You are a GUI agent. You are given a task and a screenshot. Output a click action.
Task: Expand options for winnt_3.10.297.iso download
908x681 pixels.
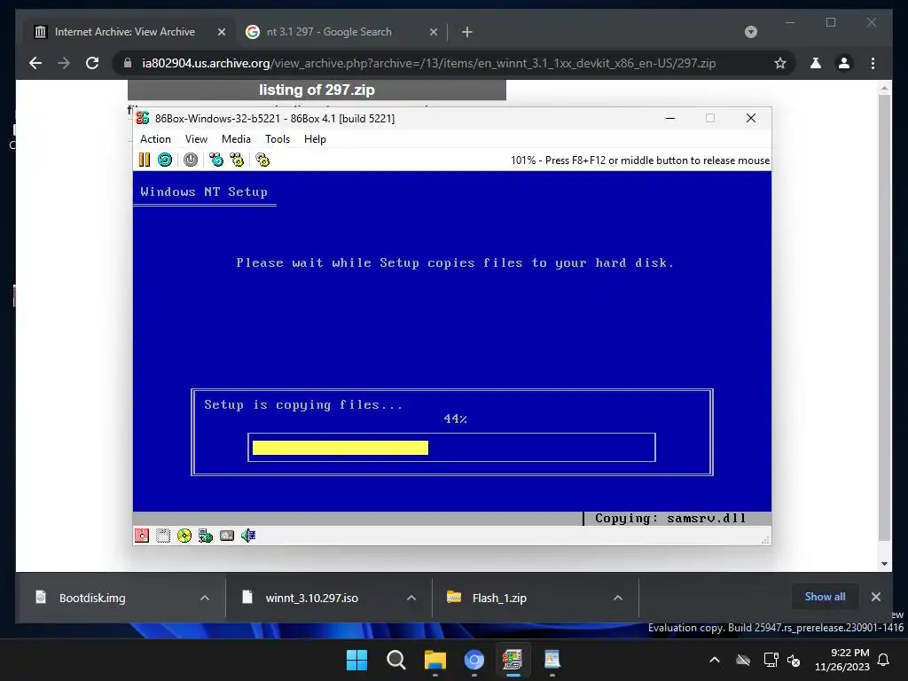411,598
